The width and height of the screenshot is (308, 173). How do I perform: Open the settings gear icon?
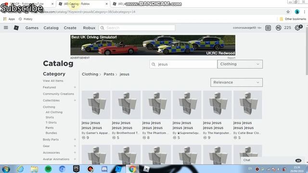297,28
